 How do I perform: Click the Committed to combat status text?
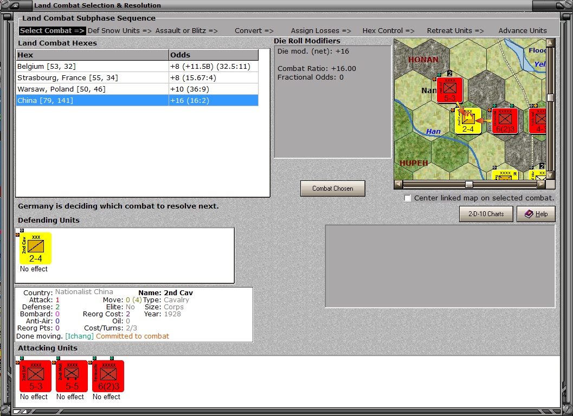(132, 336)
